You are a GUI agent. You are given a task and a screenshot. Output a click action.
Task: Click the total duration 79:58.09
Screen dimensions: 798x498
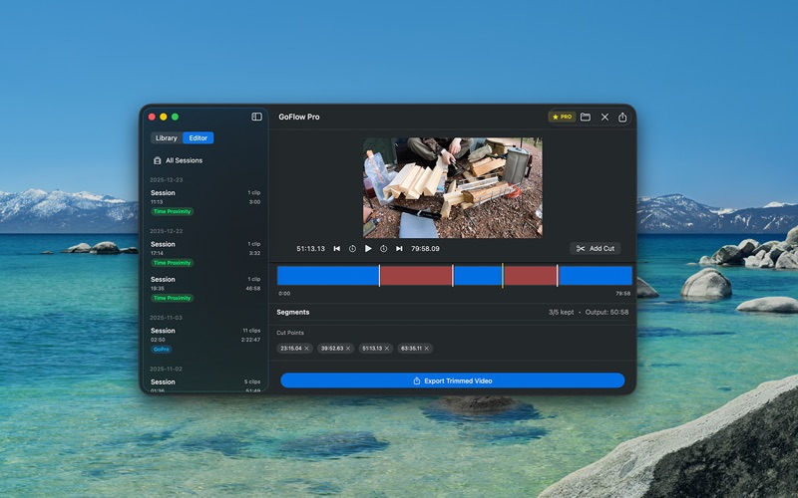point(426,248)
